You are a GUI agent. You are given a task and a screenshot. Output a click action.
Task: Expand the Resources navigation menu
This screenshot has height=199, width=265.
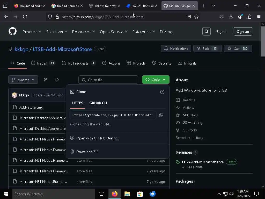[84, 32]
